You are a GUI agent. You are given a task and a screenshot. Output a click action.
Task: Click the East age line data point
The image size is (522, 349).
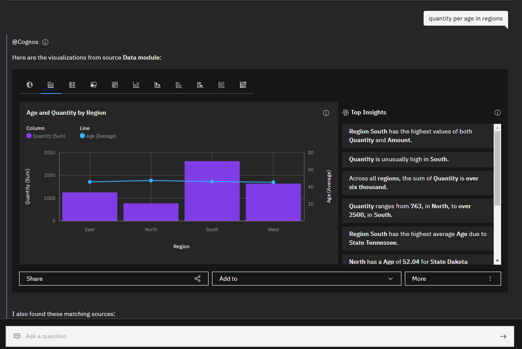coord(90,182)
